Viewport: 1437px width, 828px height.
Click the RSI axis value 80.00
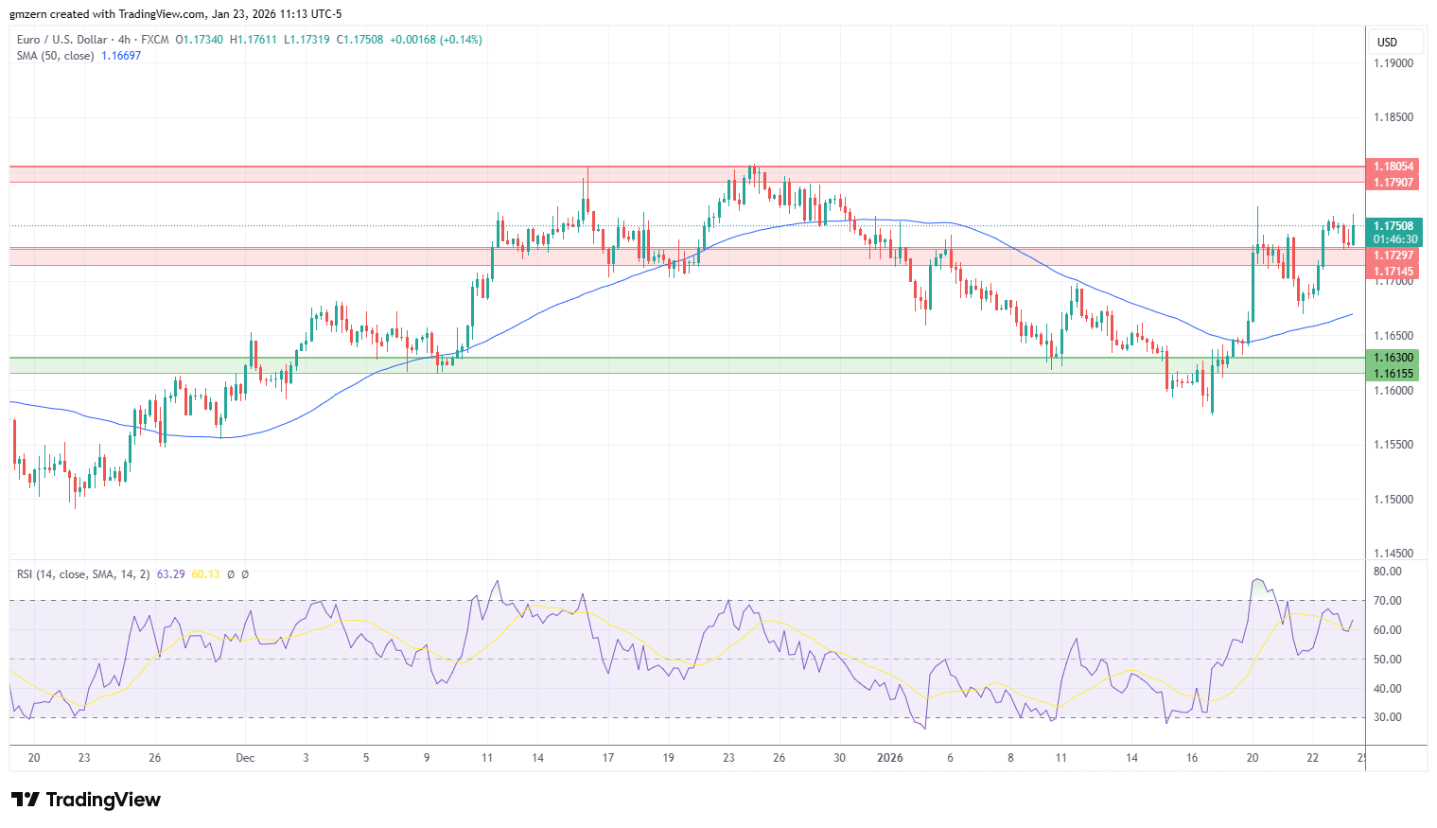pyautogui.click(x=1387, y=572)
